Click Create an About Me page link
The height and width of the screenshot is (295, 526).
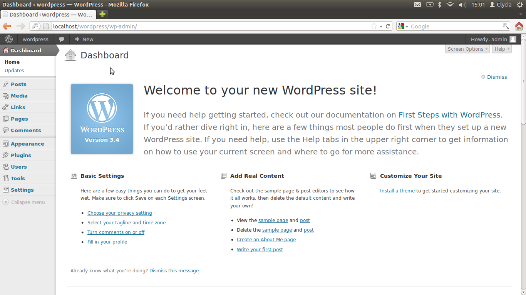(266, 239)
